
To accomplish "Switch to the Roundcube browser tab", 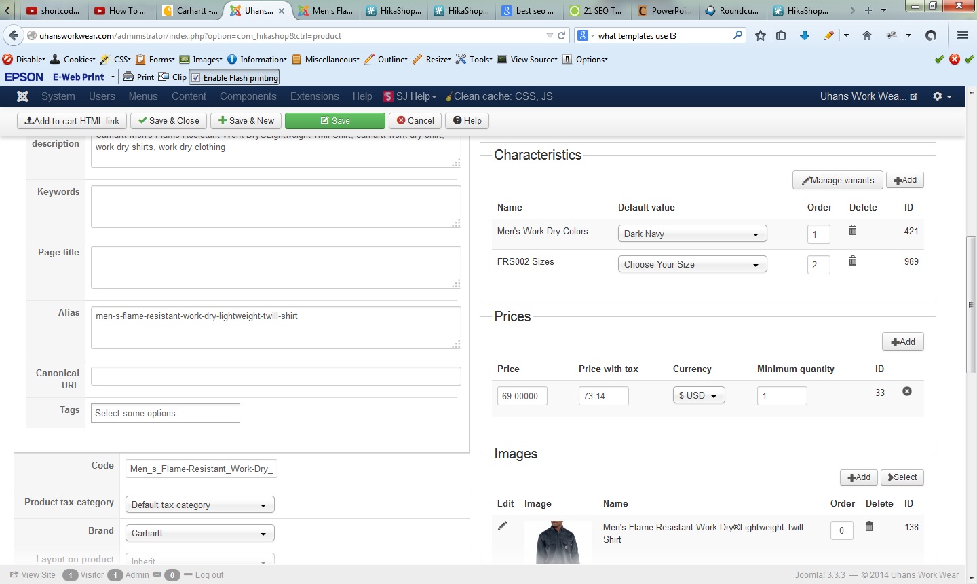I will 733,11.
